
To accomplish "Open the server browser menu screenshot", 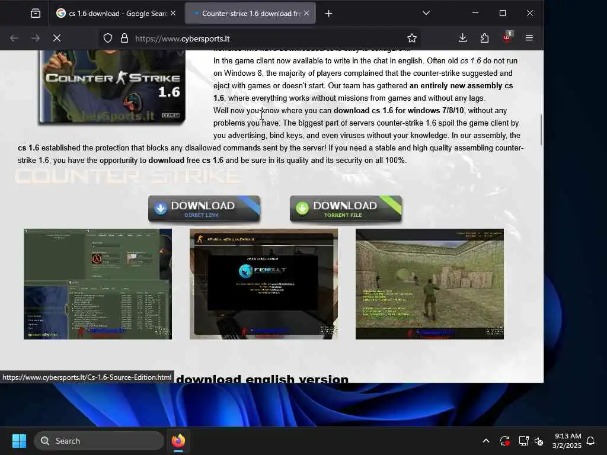I will click(98, 284).
